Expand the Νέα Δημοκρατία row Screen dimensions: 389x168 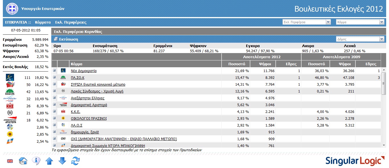click(x=54, y=70)
